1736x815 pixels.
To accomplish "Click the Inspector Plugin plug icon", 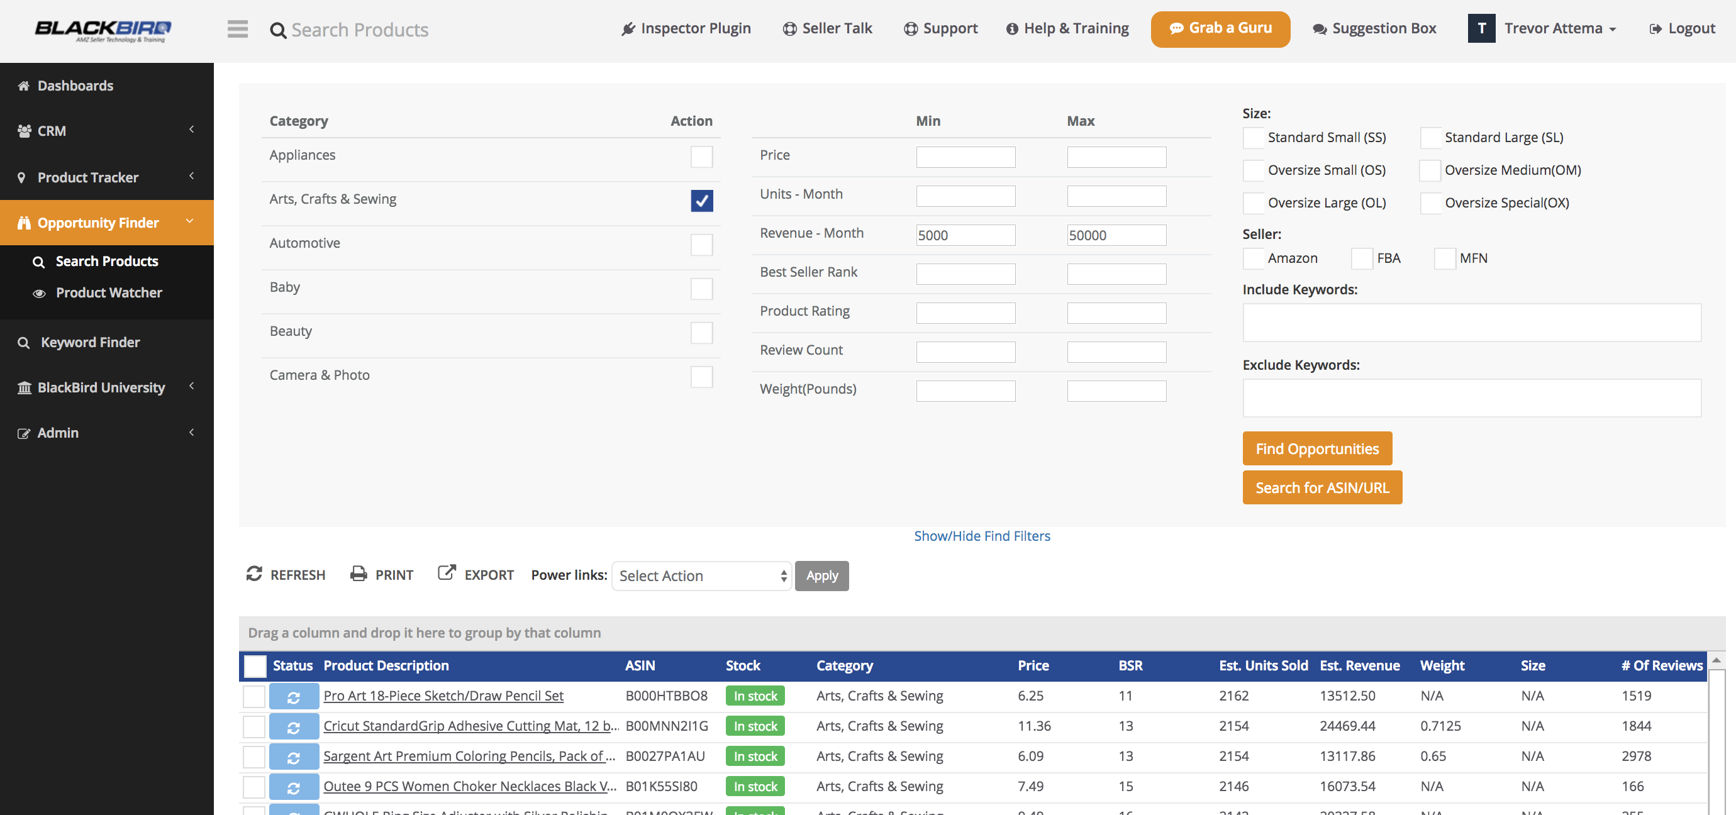I will click(x=628, y=28).
